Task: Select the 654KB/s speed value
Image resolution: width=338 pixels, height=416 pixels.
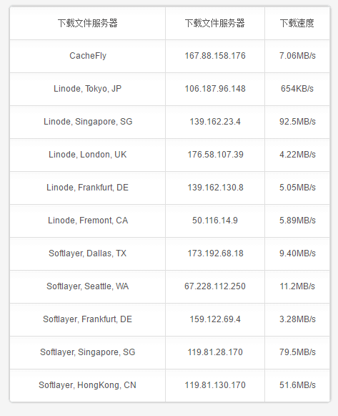Action: pos(297,89)
